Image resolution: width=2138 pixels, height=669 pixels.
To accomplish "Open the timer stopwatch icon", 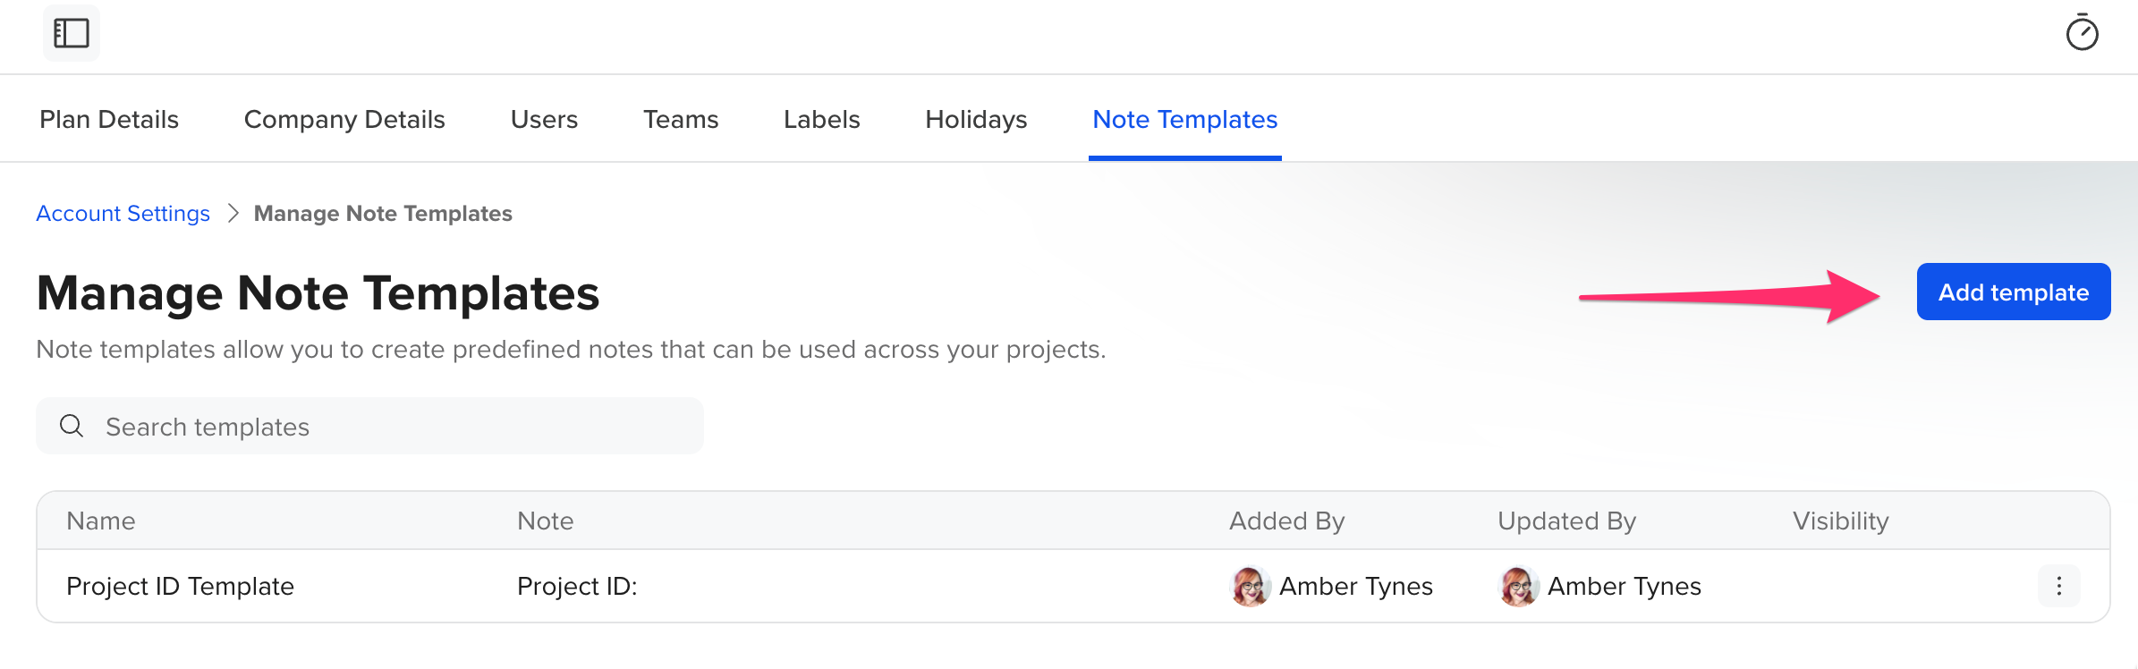I will pyautogui.click(x=2082, y=33).
